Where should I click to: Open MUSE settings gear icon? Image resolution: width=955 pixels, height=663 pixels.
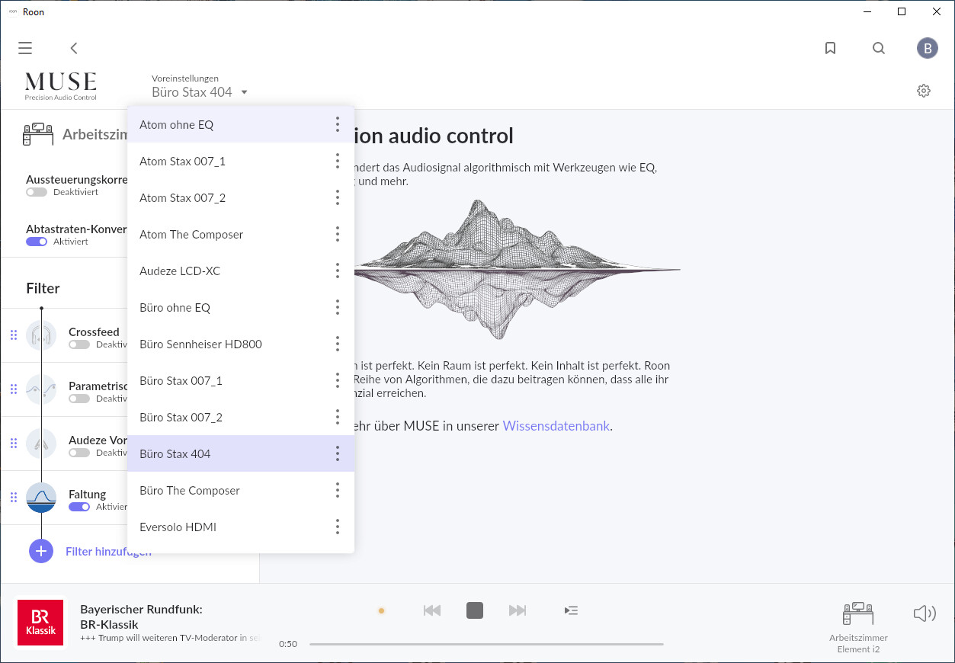(x=924, y=91)
